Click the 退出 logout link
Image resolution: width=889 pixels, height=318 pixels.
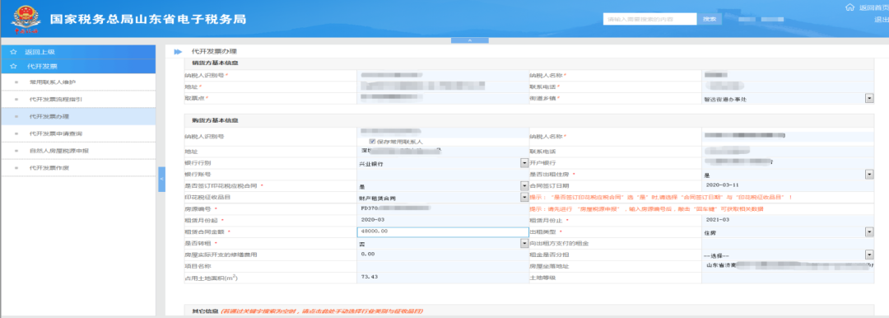pyautogui.click(x=882, y=20)
